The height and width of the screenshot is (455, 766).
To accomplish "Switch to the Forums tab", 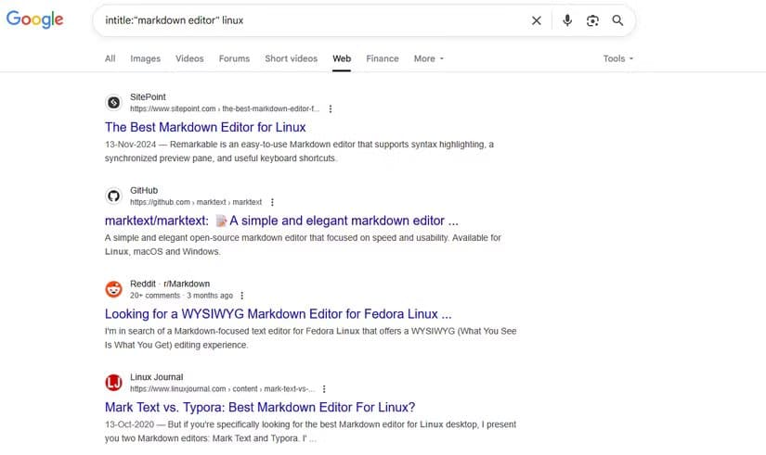I will (x=234, y=58).
